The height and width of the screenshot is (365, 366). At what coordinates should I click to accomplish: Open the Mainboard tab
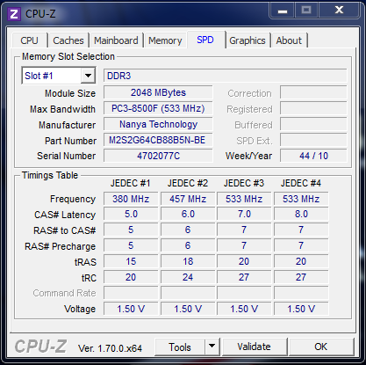(x=116, y=40)
